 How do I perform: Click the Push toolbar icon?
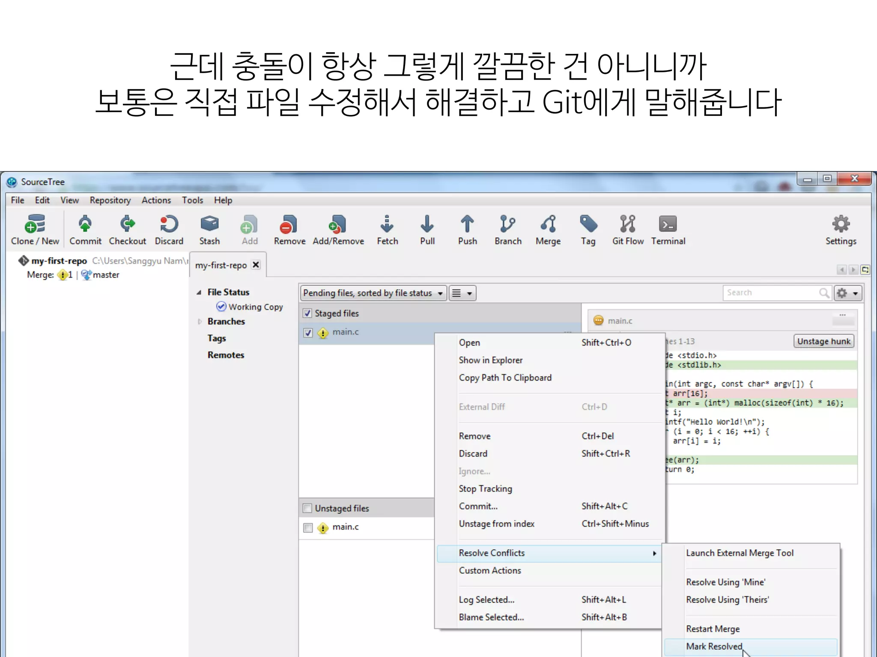(x=467, y=224)
